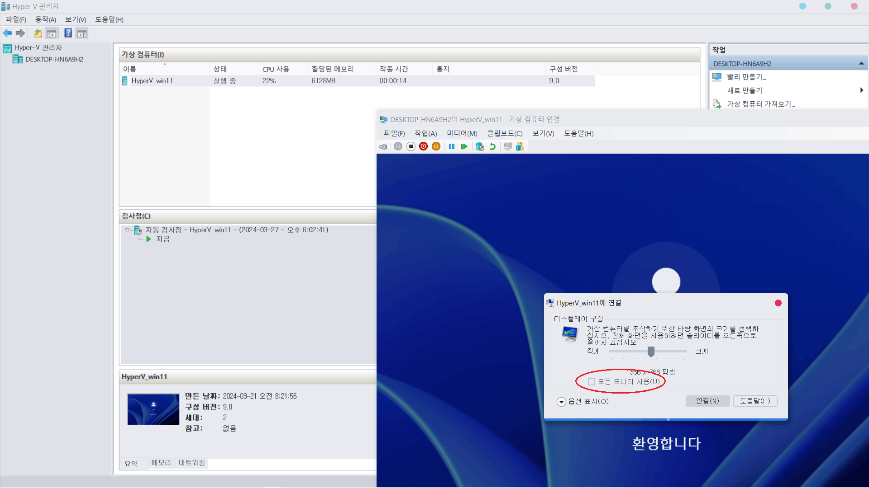Expand the 새로 만들기 submenu arrow
The image size is (869, 488).
[861, 90]
